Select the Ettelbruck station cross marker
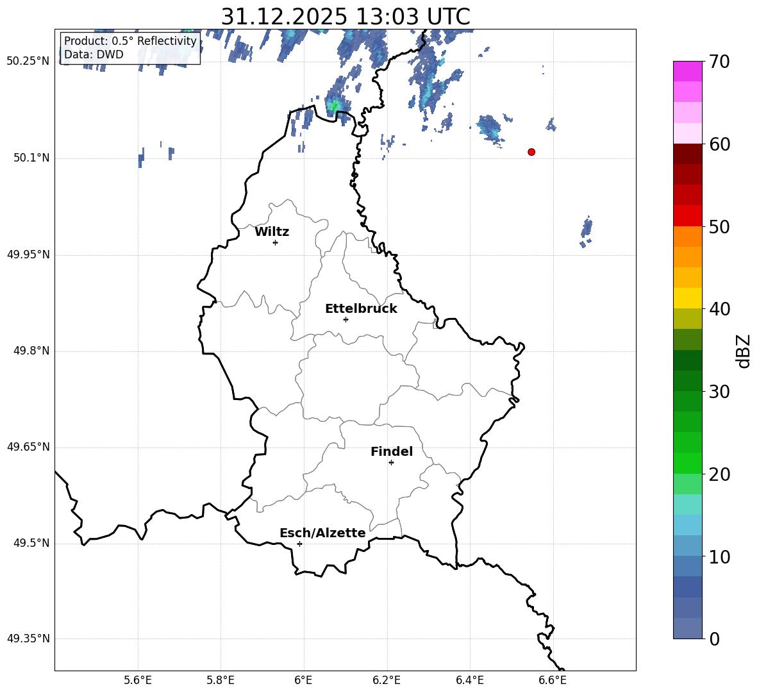Viewport: 759px width, 693px height. (x=346, y=319)
